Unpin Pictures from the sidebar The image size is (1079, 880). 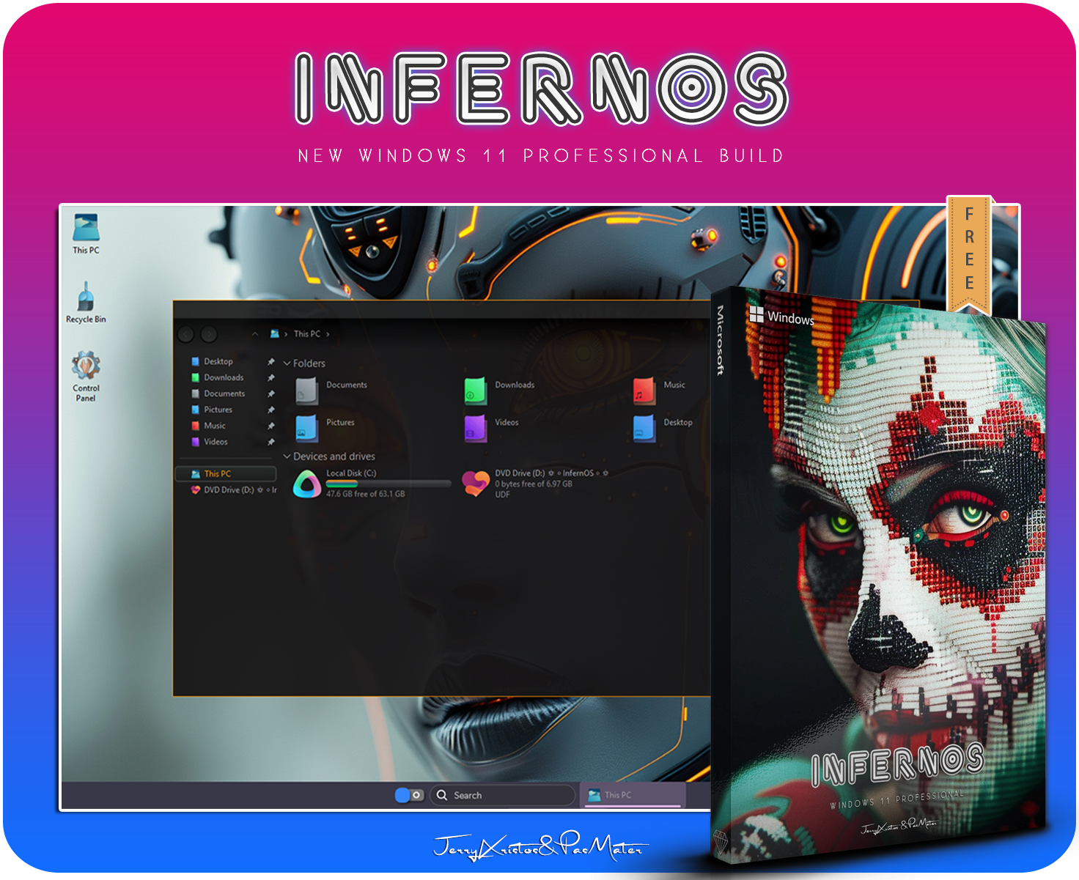click(x=270, y=410)
